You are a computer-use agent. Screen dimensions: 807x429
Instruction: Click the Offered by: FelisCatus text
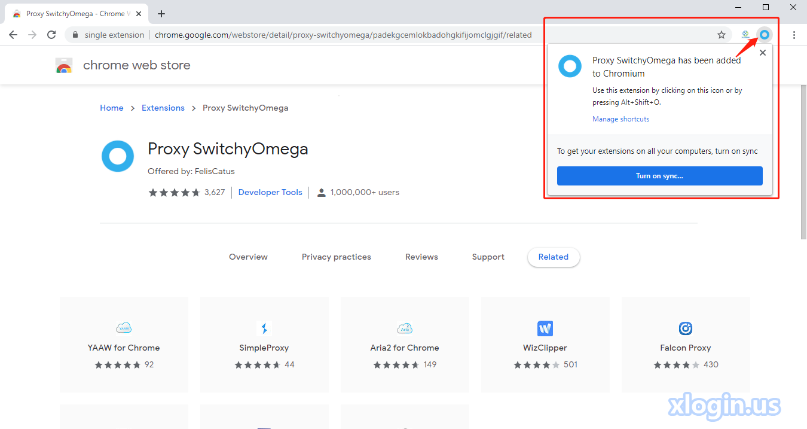coord(191,171)
